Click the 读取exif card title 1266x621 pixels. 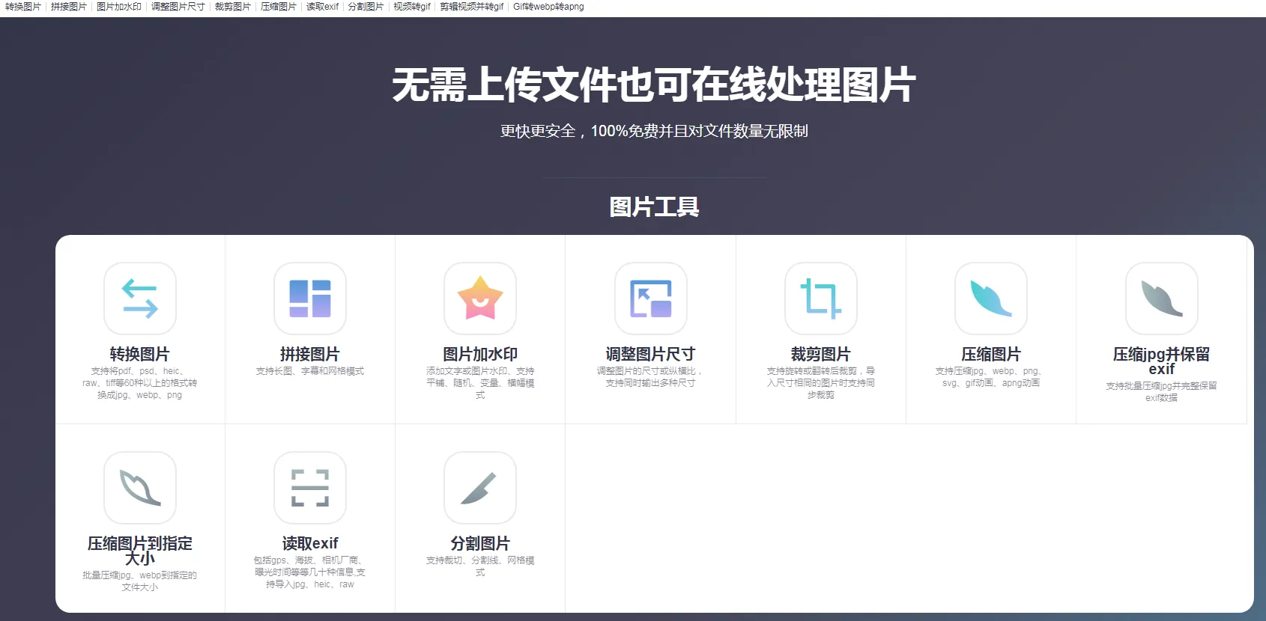click(310, 543)
